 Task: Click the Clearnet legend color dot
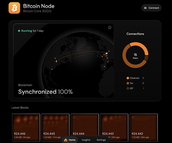(x=128, y=78)
